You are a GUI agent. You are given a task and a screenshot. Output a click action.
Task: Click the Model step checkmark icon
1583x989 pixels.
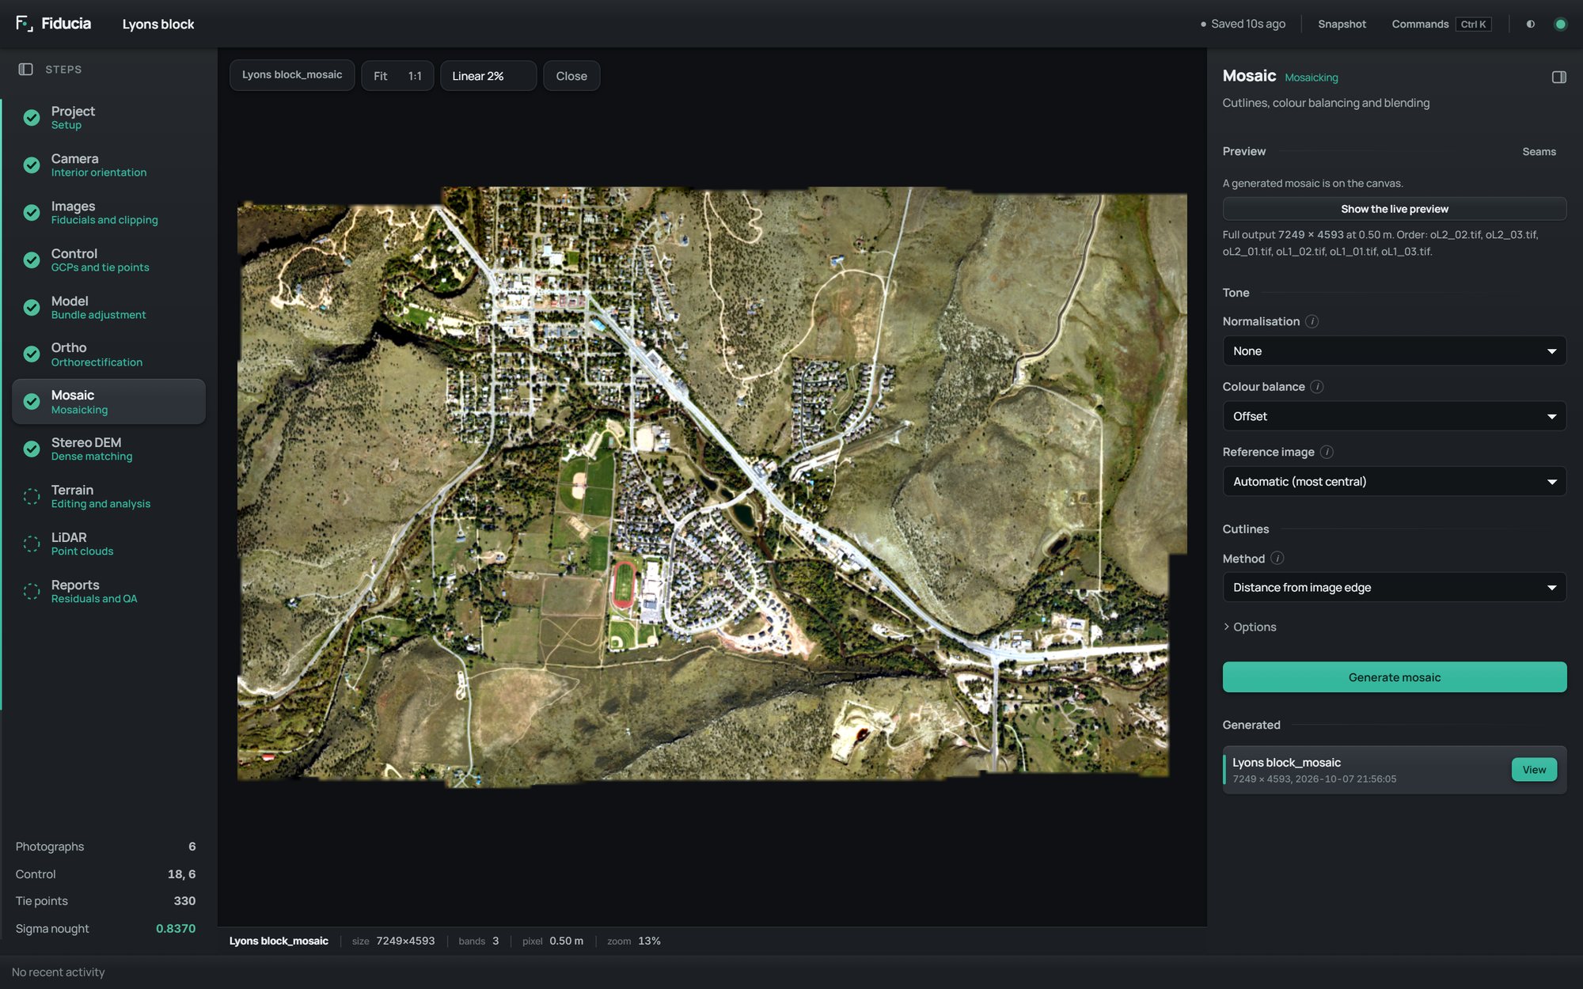tap(32, 307)
